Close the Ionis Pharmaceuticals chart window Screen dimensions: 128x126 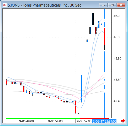click(121, 5)
